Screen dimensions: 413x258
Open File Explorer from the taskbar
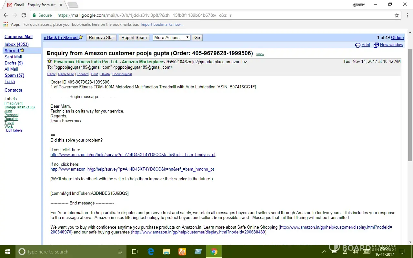[x=166, y=252]
